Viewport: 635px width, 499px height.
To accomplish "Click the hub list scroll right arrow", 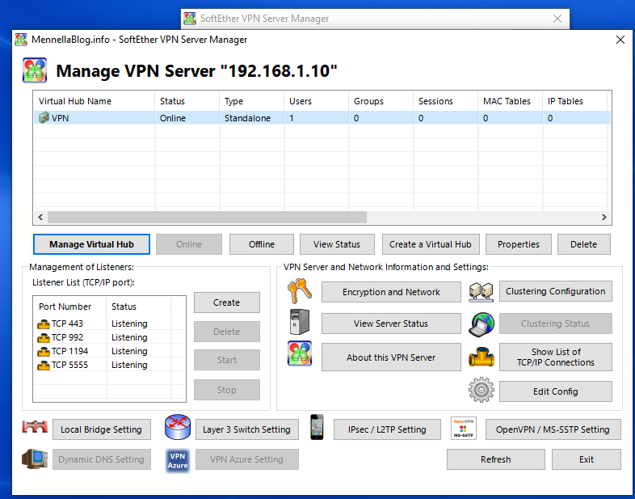I will pos(603,217).
